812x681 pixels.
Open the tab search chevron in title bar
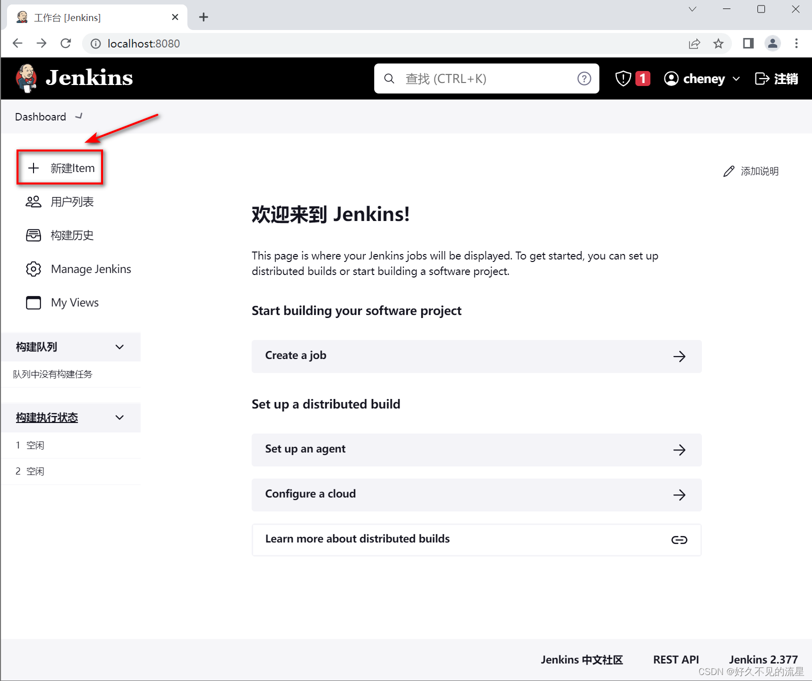point(692,9)
